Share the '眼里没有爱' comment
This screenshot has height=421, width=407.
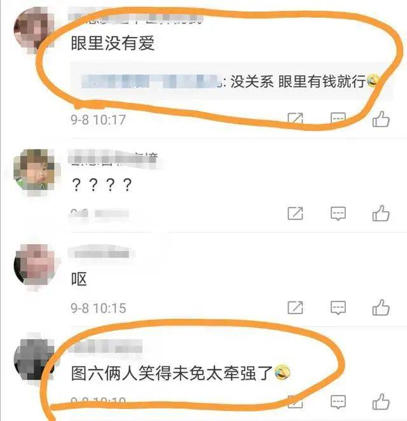[x=295, y=118]
